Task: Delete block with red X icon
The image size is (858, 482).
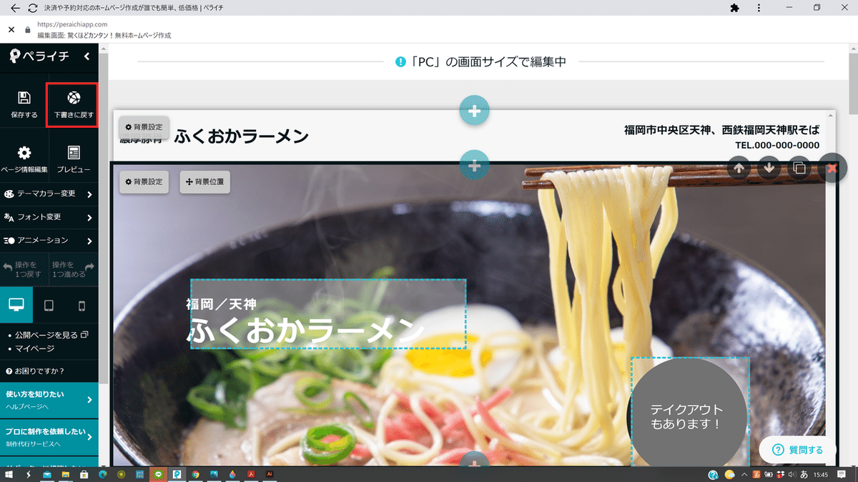Action: point(832,169)
